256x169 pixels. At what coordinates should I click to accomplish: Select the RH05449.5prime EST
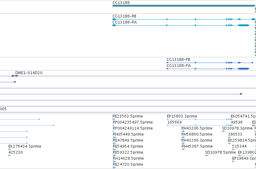(x=128, y=134)
